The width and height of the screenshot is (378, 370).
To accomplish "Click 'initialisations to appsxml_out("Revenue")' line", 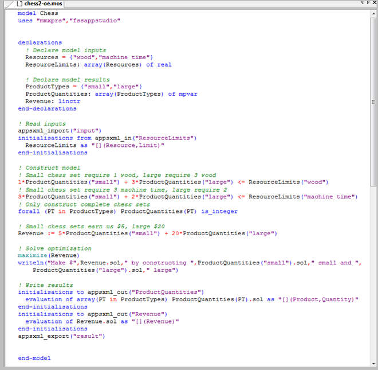I will coord(93,314).
